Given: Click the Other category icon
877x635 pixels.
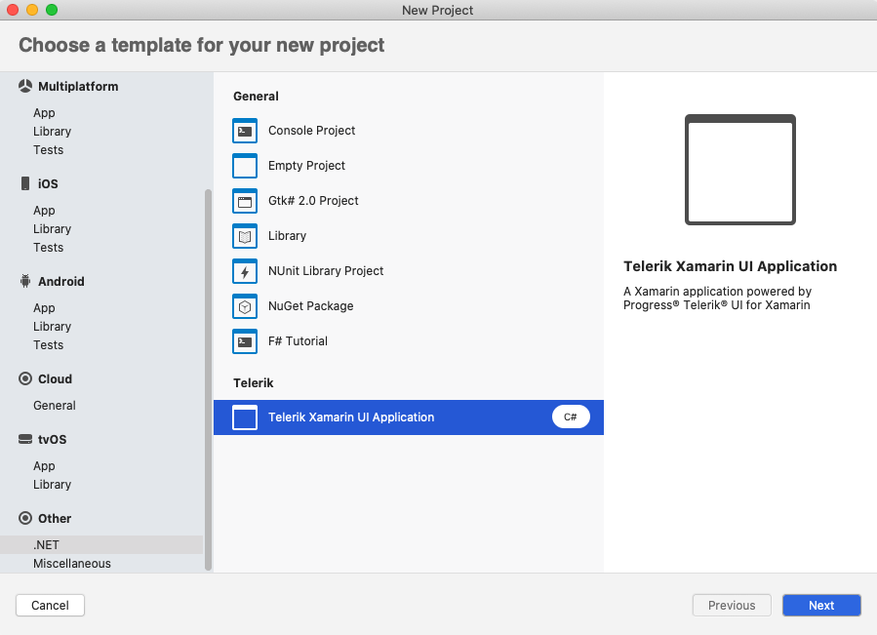Looking at the screenshot, I should click(x=25, y=518).
